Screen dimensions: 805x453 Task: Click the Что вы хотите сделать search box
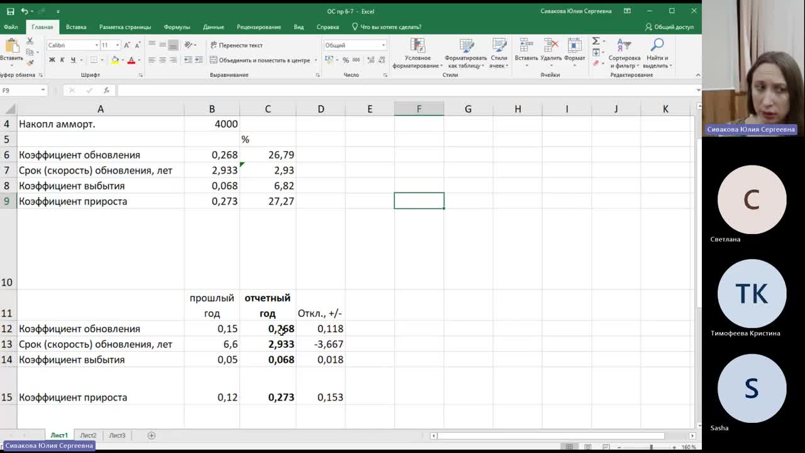(x=387, y=27)
